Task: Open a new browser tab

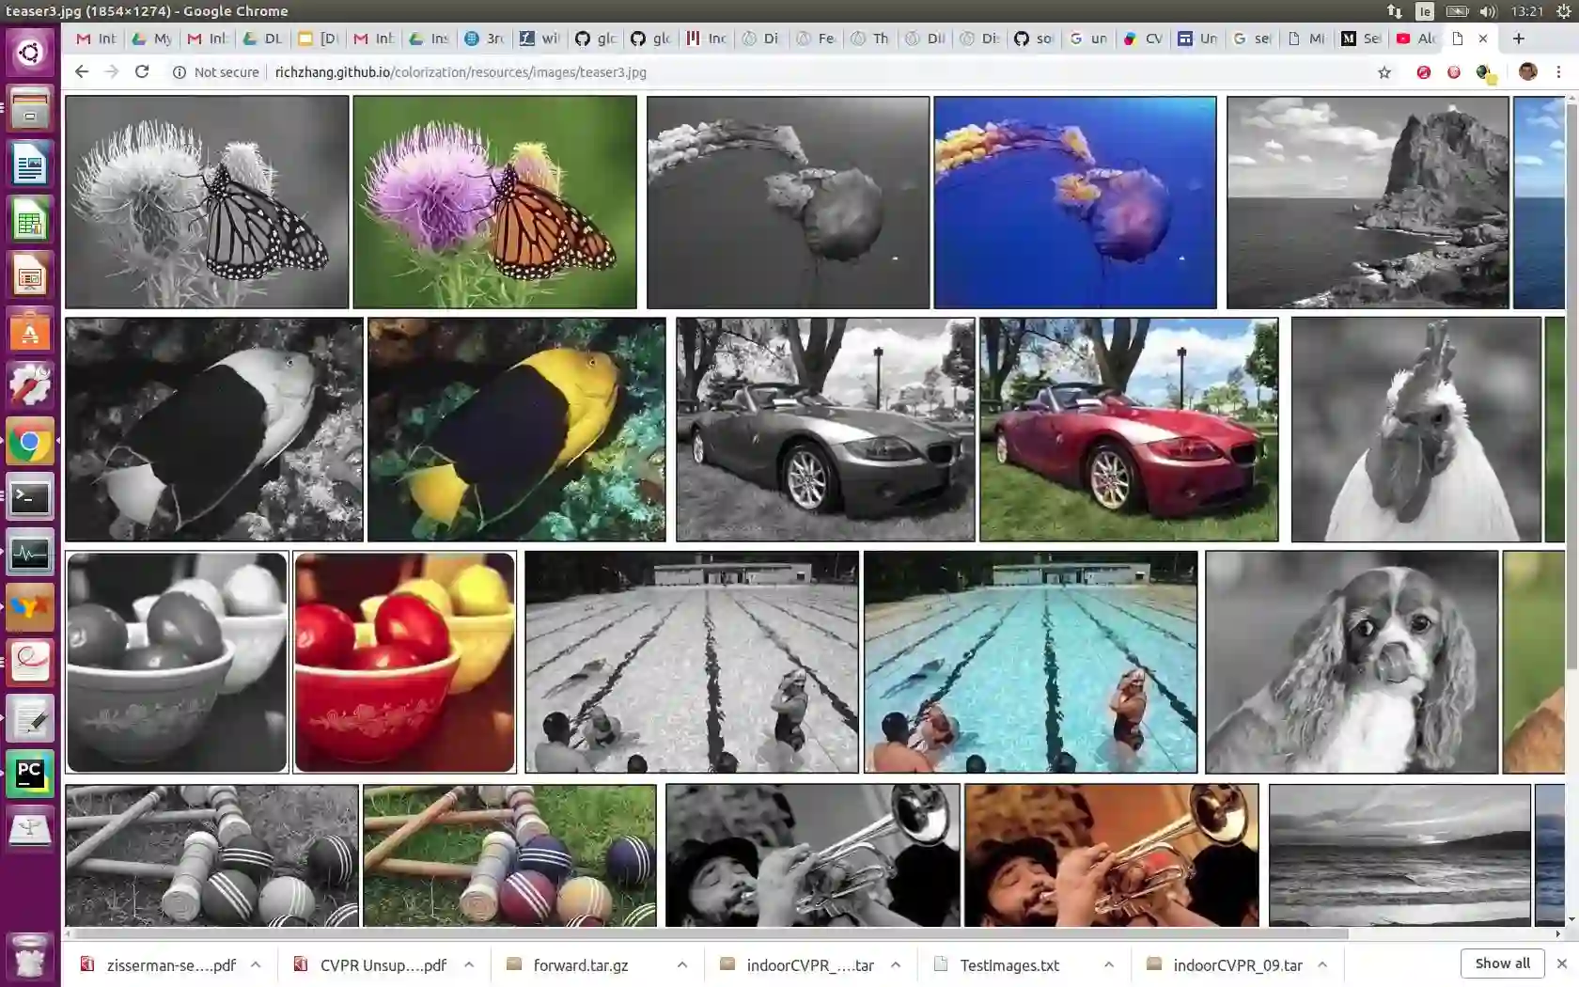Action: 1518,39
